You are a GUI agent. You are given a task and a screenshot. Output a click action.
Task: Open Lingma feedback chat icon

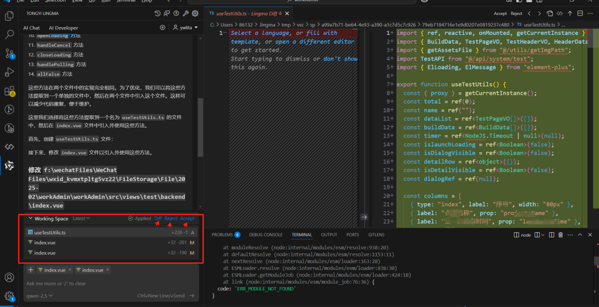coord(166,13)
